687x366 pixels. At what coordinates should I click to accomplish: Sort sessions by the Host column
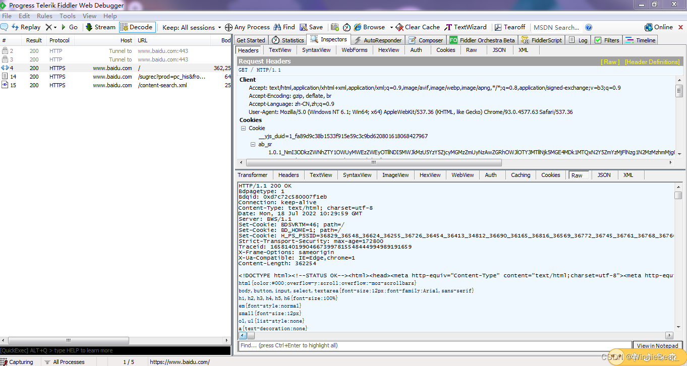[x=105, y=40]
